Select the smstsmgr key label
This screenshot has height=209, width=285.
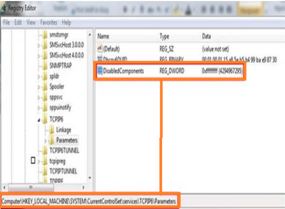[x=59, y=35]
